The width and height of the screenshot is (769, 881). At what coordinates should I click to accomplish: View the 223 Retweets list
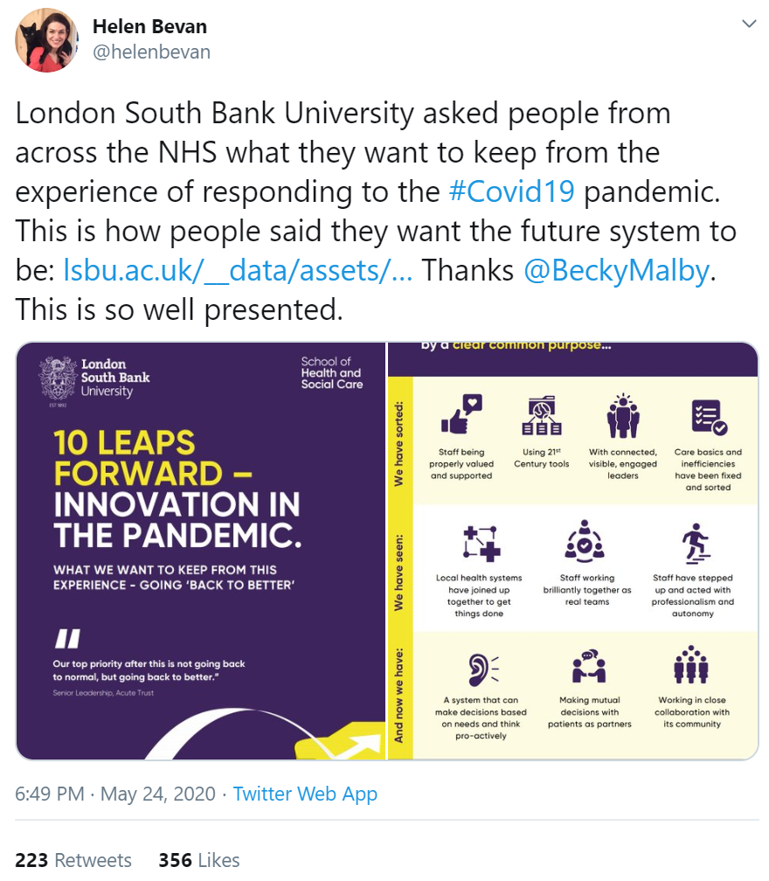73,860
